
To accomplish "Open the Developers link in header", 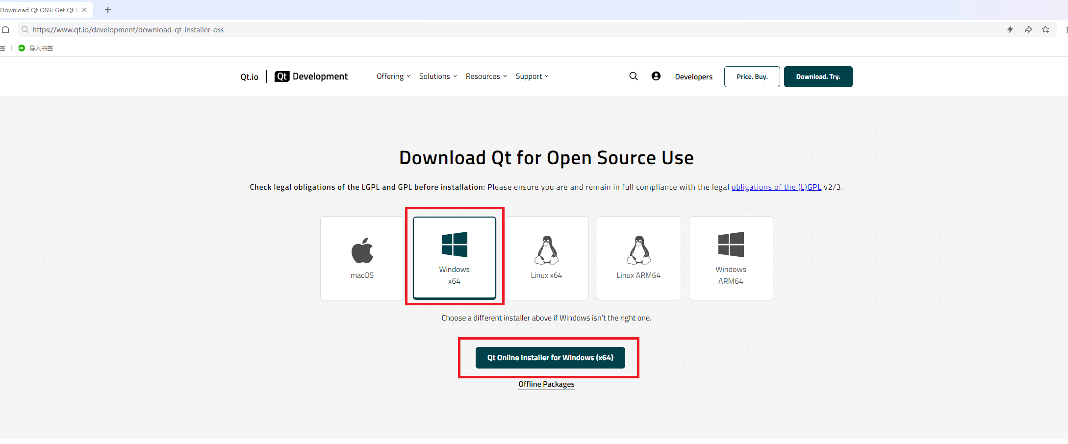I will pos(693,77).
